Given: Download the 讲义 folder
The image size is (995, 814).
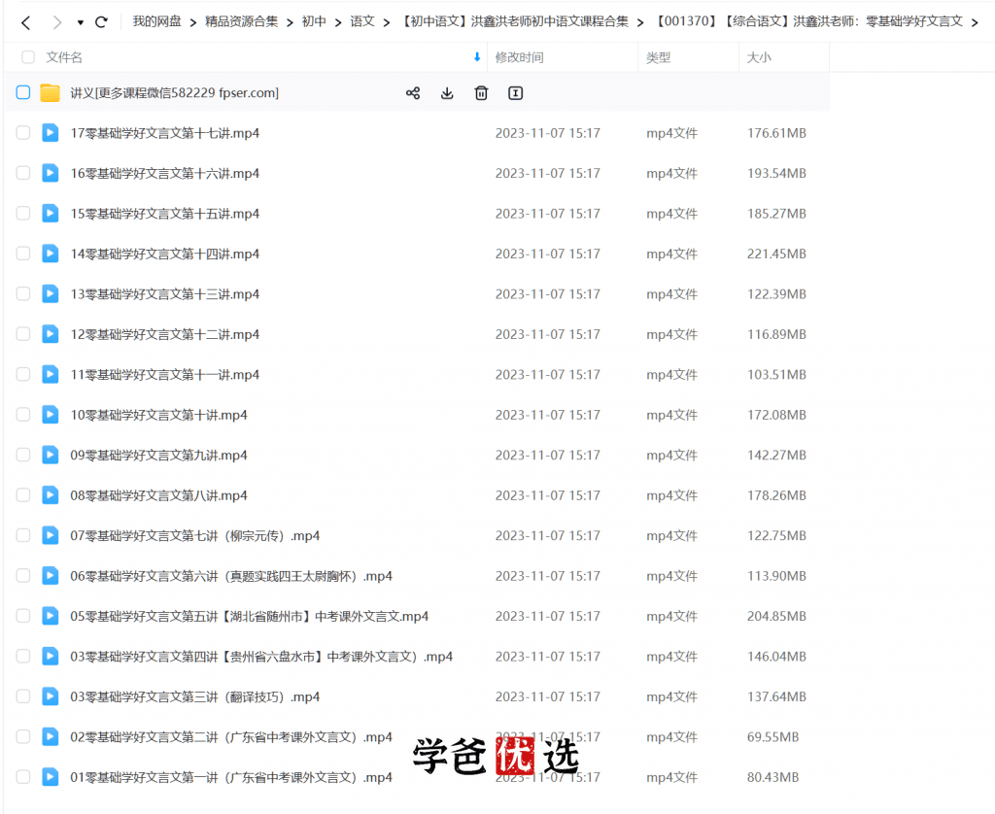Looking at the screenshot, I should coord(447,93).
